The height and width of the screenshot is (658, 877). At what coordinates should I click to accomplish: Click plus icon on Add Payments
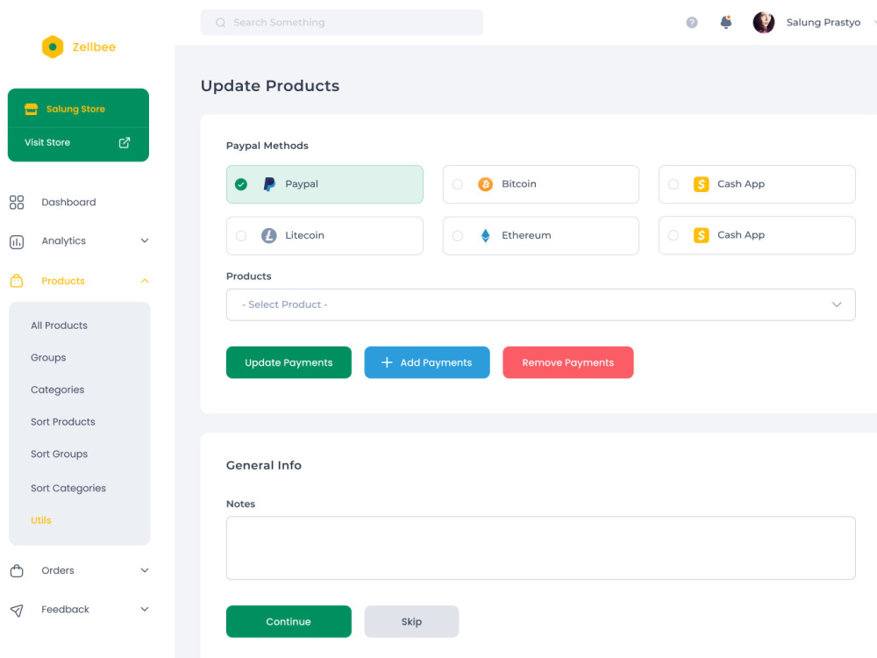[387, 362]
